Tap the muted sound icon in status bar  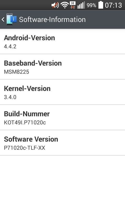[55, 5]
